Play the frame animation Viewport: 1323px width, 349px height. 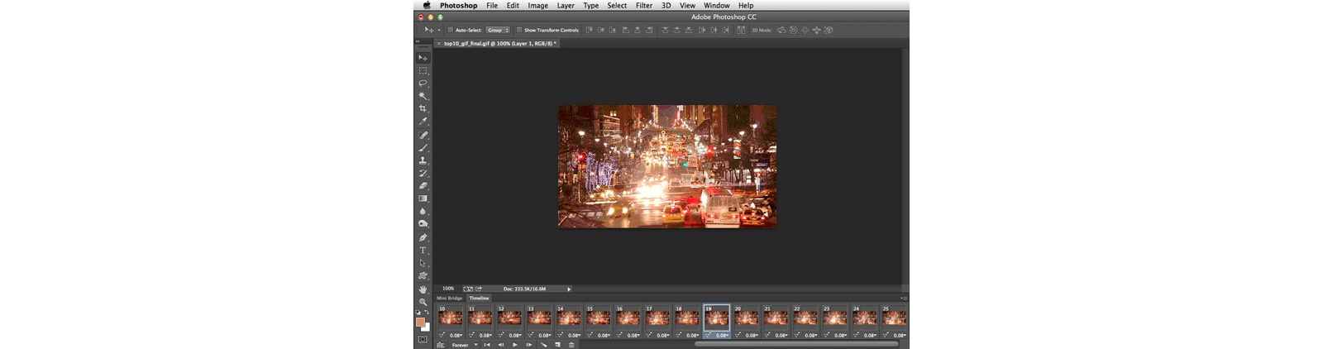click(x=515, y=345)
